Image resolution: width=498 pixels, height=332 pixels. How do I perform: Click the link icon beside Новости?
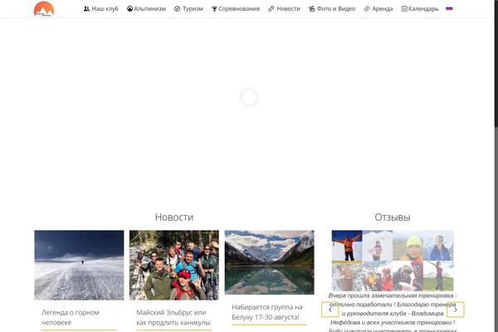(x=271, y=9)
